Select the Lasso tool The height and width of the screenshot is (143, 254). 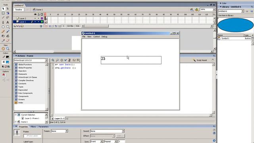[8, 17]
